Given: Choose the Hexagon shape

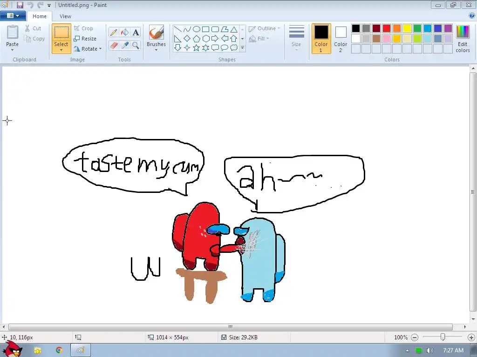Looking at the screenshot, I should [x=205, y=39].
